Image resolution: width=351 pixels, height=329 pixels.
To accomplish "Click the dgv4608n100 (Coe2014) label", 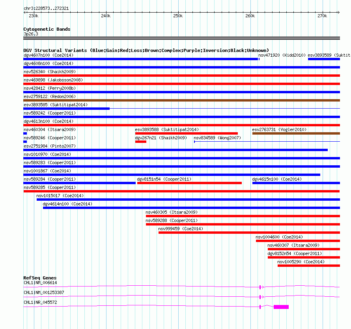I will coord(49,63).
